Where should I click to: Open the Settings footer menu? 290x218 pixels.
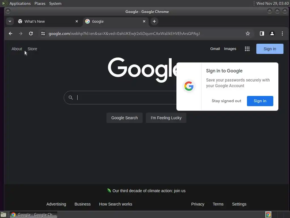point(239,204)
